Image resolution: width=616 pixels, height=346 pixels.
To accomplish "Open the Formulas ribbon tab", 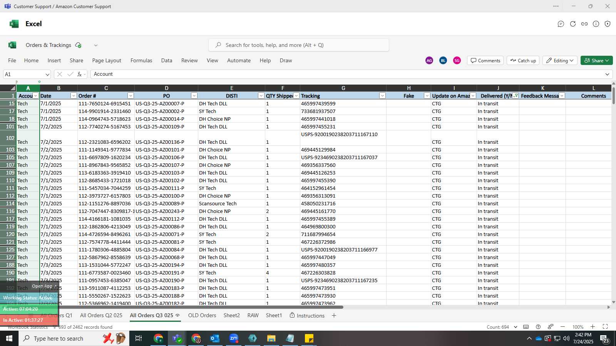I will (x=141, y=60).
